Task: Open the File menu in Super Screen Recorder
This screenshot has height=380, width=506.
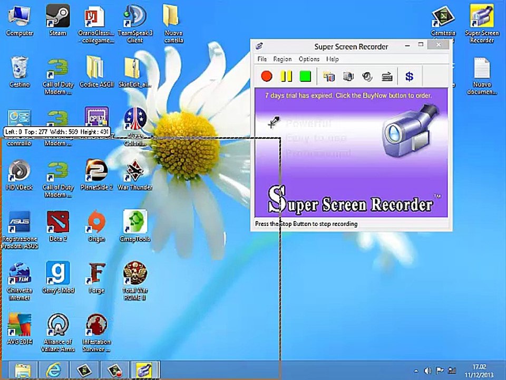Action: coord(262,59)
